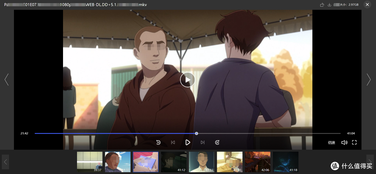Select the highlighted thumbnail labeled 41:04

click(x=146, y=162)
